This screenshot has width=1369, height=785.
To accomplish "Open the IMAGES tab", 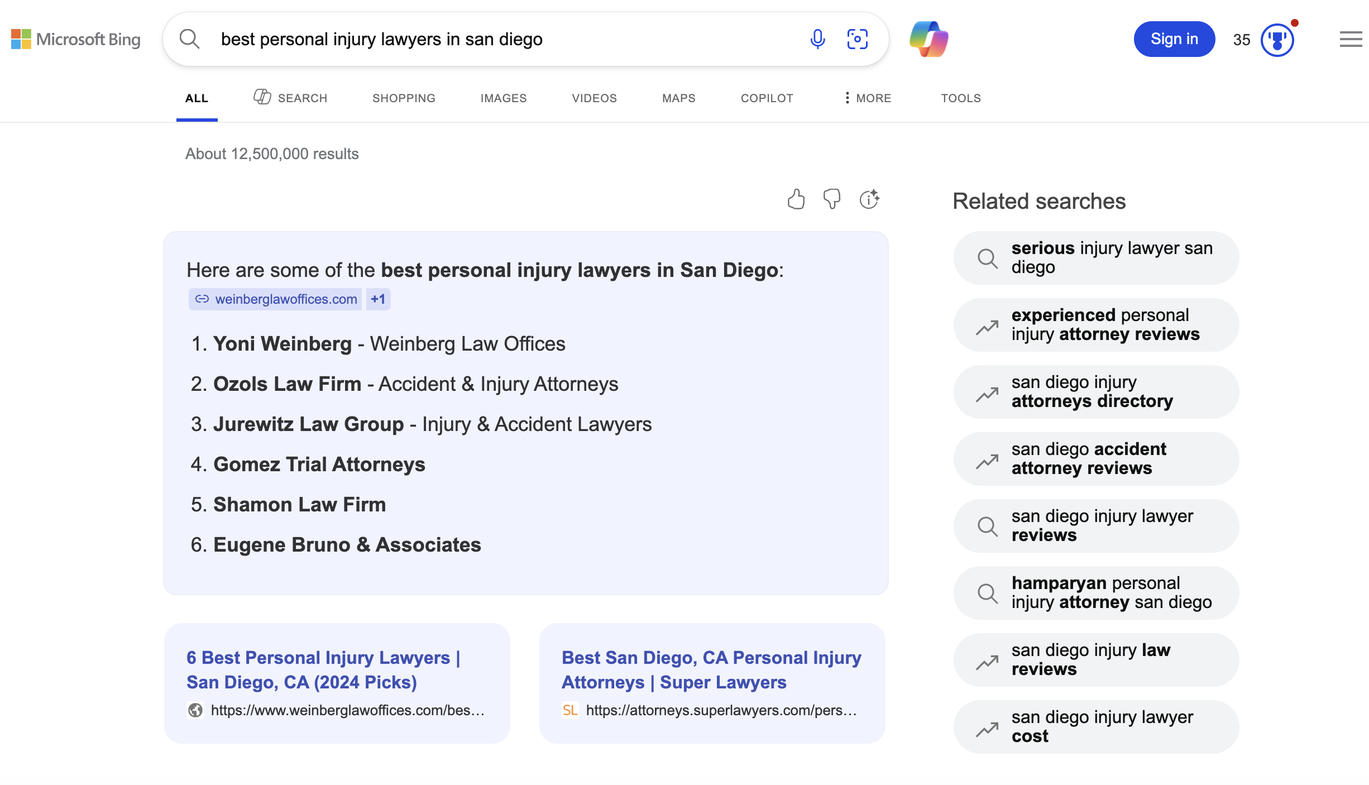I will pos(504,98).
